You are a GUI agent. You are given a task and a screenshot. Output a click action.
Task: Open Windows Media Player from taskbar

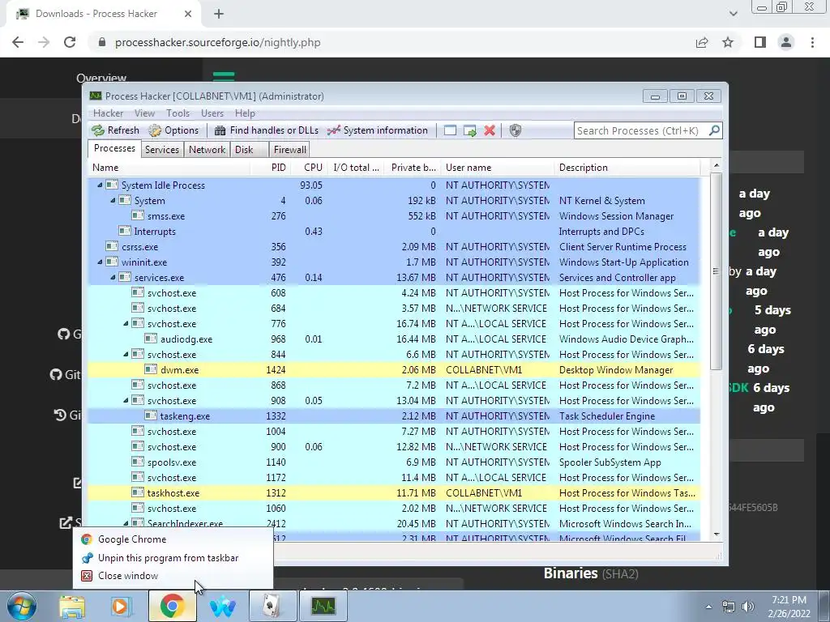pos(121,606)
